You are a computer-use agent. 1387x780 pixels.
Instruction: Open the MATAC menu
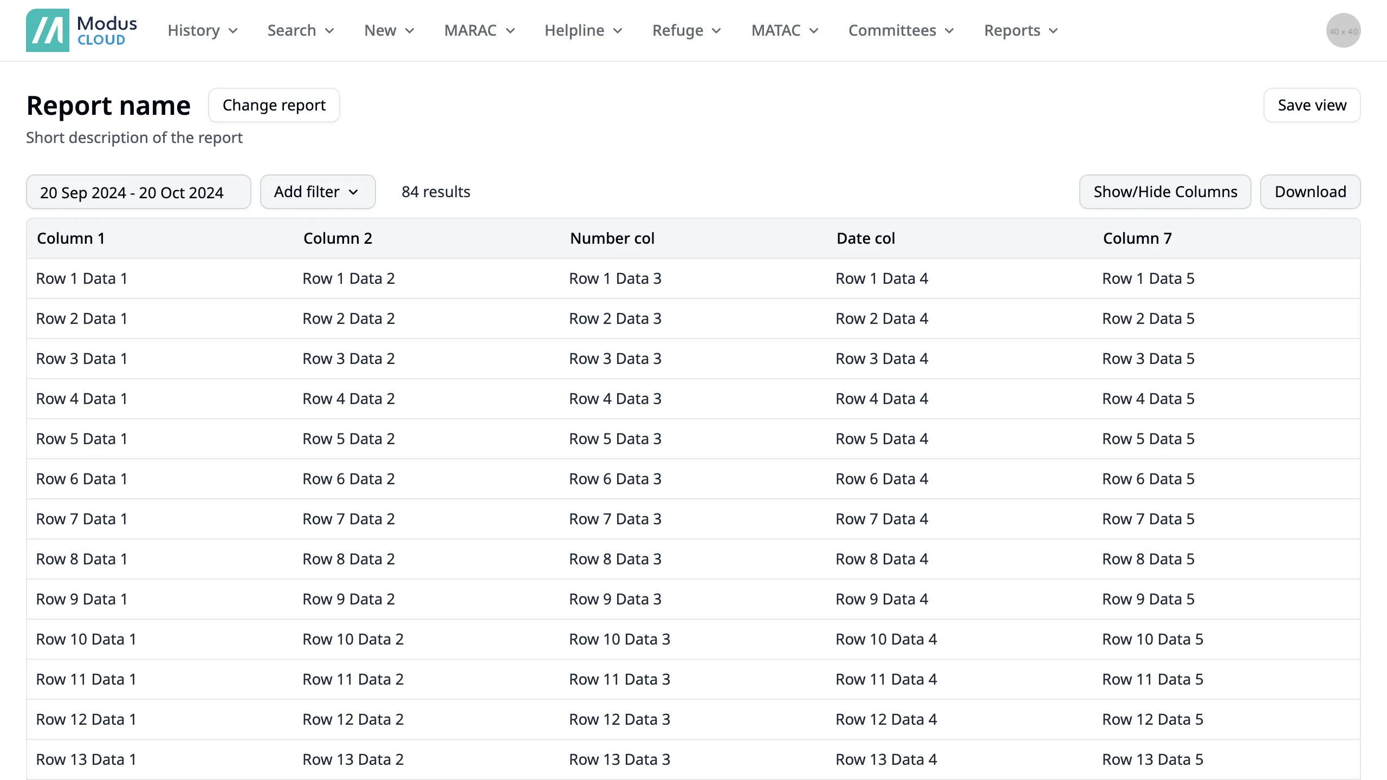[784, 30]
